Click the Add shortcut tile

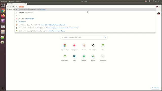tap(103, 58)
